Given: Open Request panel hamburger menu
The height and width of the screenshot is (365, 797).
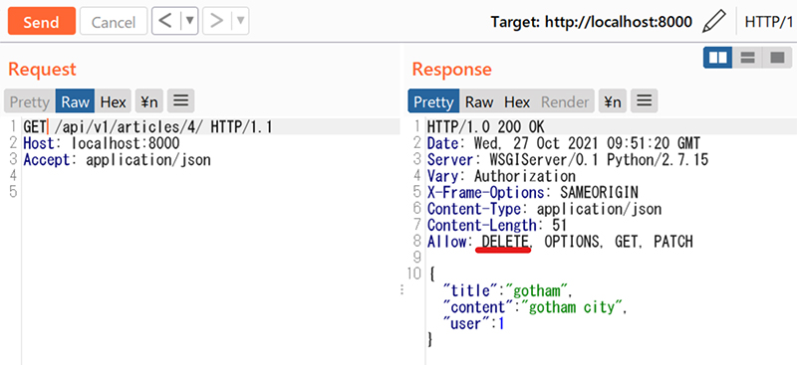Looking at the screenshot, I should click(181, 101).
